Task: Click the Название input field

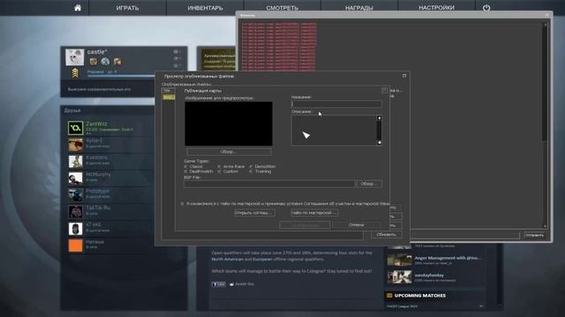Action: (336, 104)
